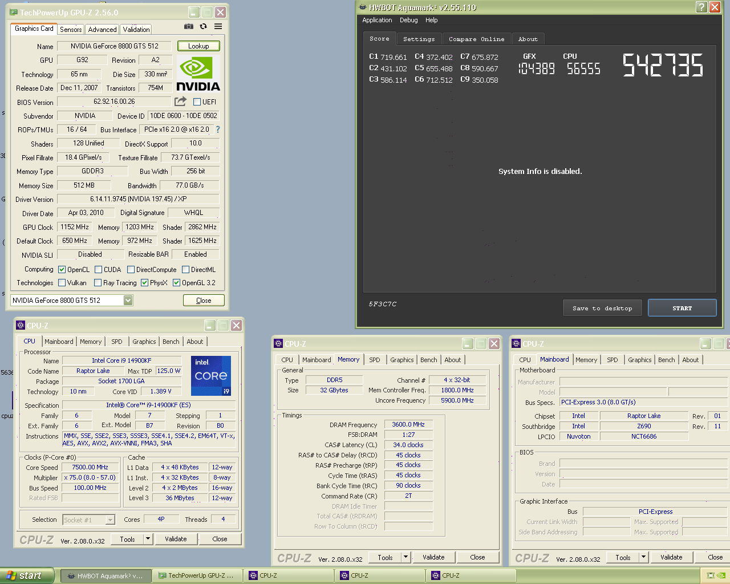Open Tools dropdown arrow in Mainboard window
This screenshot has height=584, width=730.
click(644, 557)
